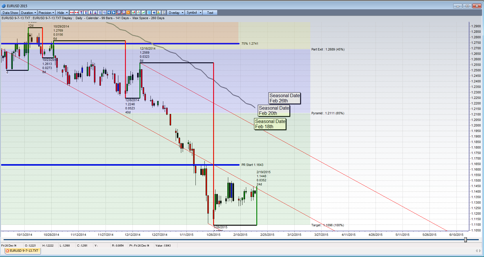Click the orange X reset icon
The image size is (484, 257).
click(x=128, y=12)
